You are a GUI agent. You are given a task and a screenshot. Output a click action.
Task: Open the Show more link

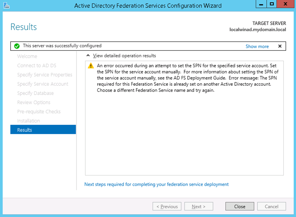coord(257,46)
